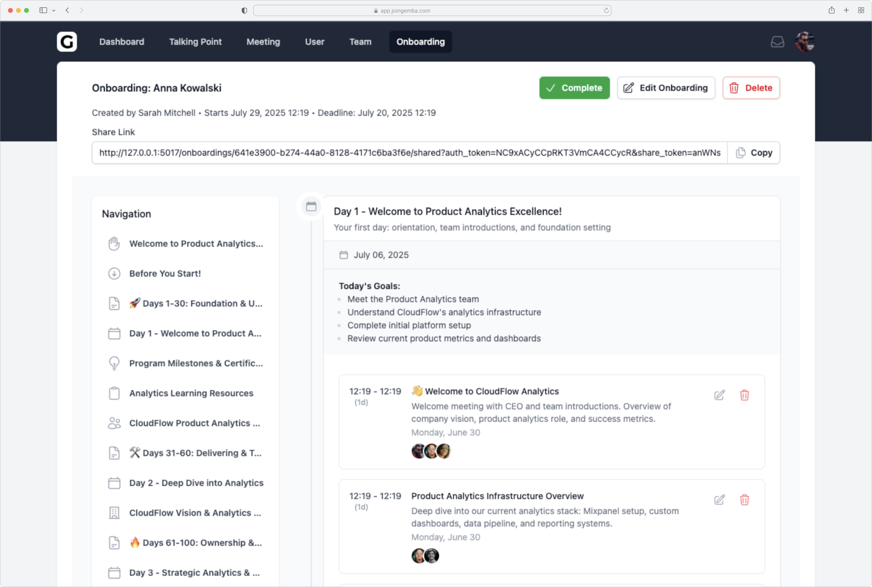Open the Talking Point tab

click(195, 42)
